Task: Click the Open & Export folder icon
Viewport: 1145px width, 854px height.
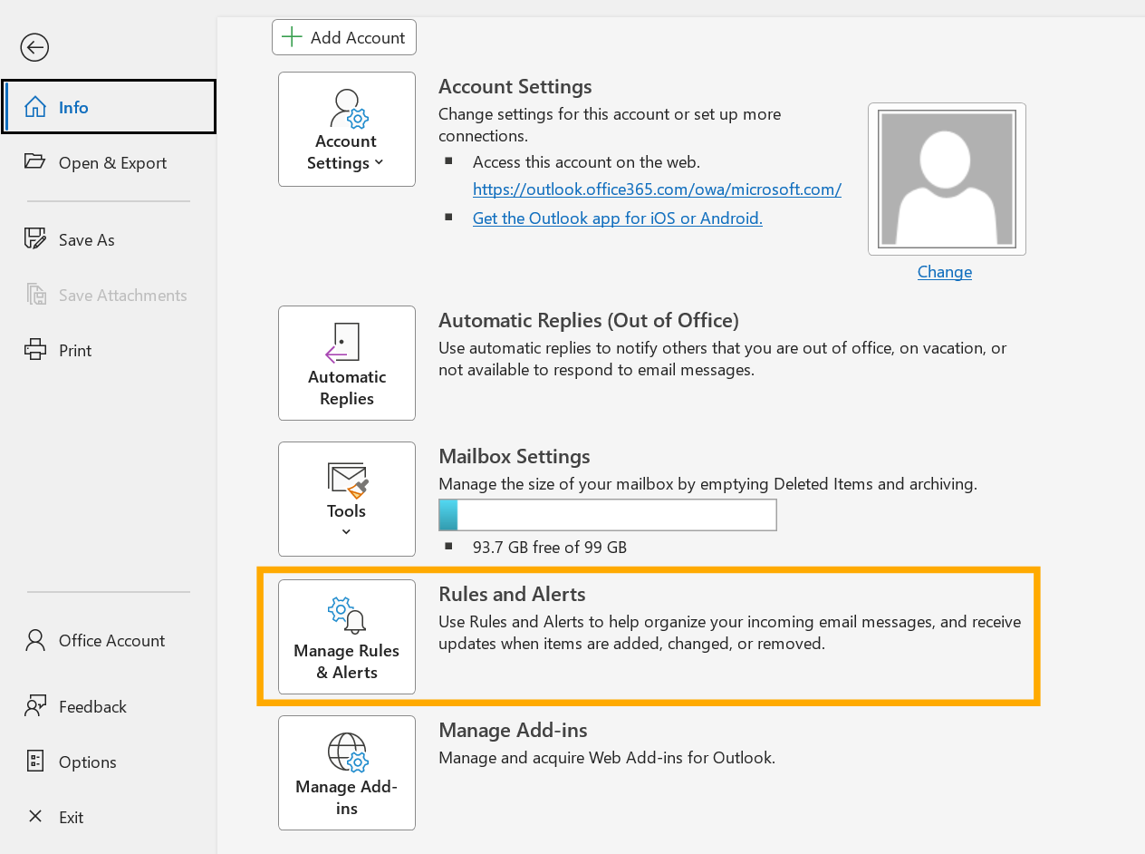Action: point(35,162)
